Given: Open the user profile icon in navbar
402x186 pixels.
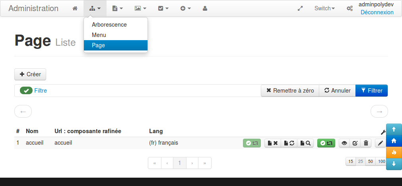Looking at the screenshot, I should tap(205, 8).
